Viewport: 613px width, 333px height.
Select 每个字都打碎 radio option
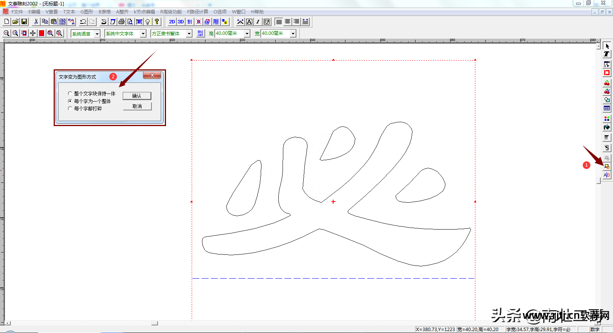[x=70, y=108]
